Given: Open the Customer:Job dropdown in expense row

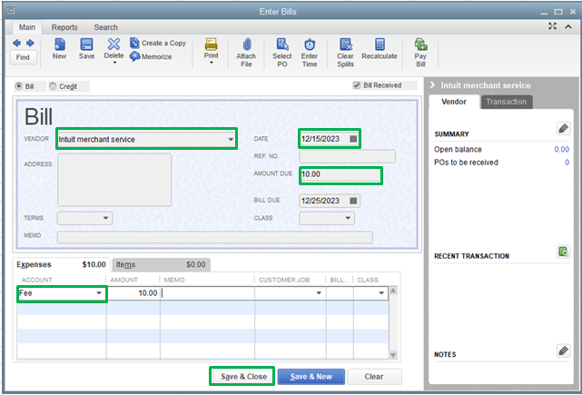Looking at the screenshot, I should point(319,293).
